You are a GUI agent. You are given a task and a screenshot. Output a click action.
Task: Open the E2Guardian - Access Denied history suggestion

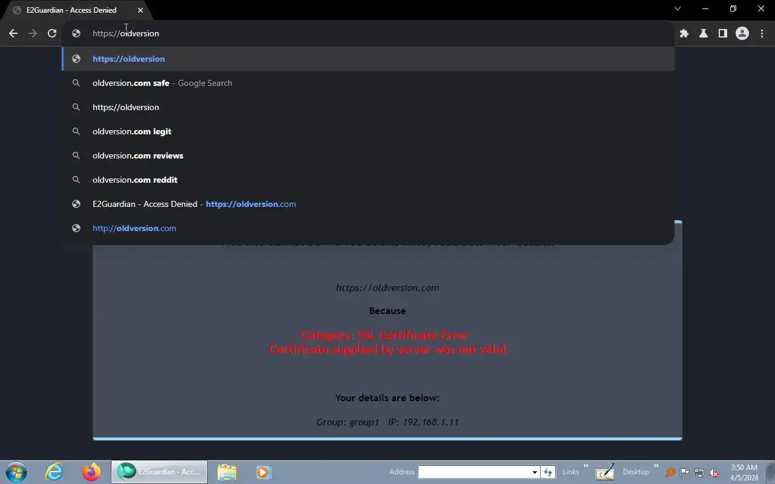[368, 204]
